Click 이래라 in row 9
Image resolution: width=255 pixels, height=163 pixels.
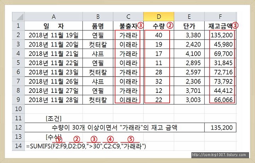[128, 100]
